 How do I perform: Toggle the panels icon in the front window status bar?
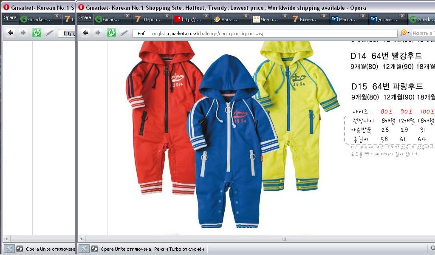coord(84,249)
